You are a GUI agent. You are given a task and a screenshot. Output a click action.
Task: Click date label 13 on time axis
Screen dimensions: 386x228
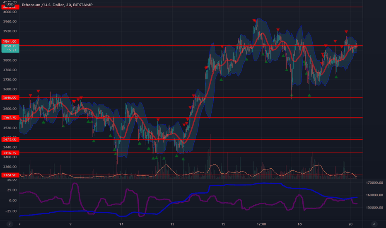172,224
